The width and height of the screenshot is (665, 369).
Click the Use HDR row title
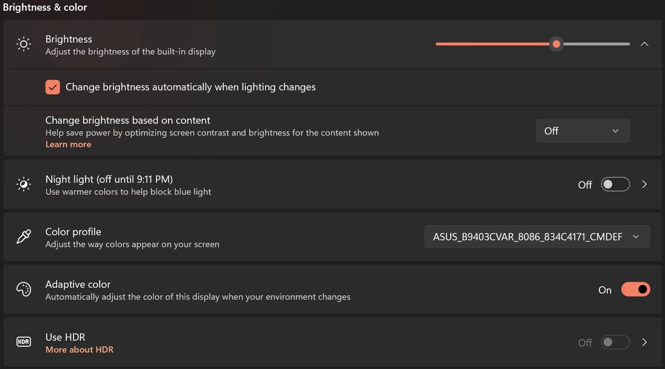tap(65, 337)
